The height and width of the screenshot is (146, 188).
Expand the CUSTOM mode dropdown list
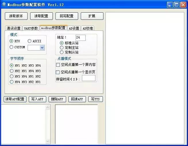click(42, 48)
